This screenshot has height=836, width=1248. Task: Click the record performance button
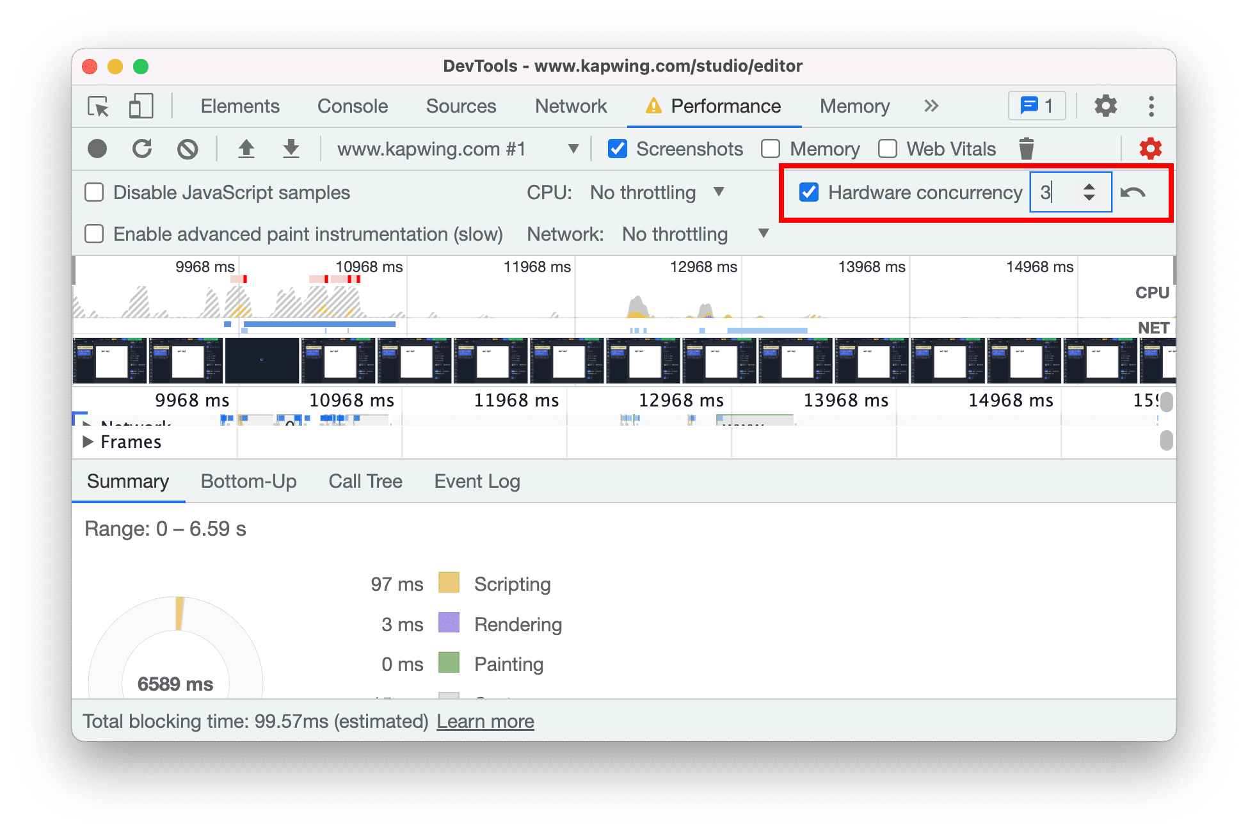[96, 149]
